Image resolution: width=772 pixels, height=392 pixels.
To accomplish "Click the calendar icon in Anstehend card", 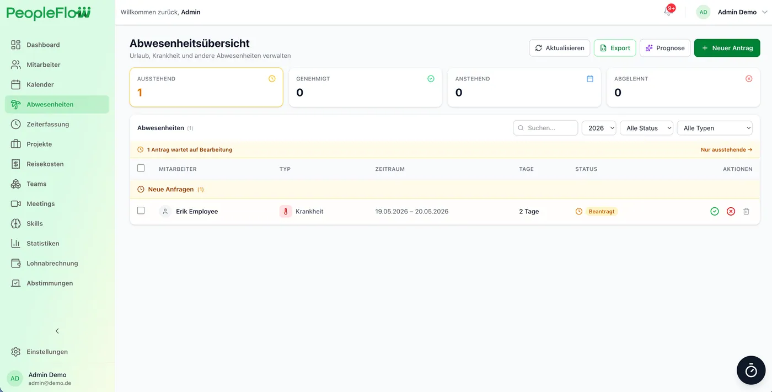I will pyautogui.click(x=590, y=79).
